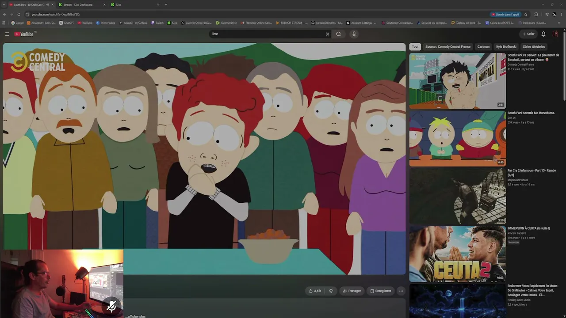The width and height of the screenshot is (566, 318).
Task: Open the StreamElements bookmark
Action: click(x=327, y=23)
